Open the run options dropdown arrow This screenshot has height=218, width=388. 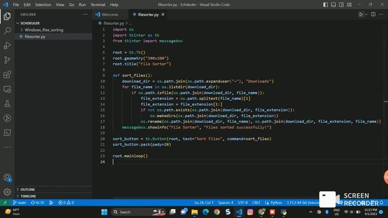366,15
